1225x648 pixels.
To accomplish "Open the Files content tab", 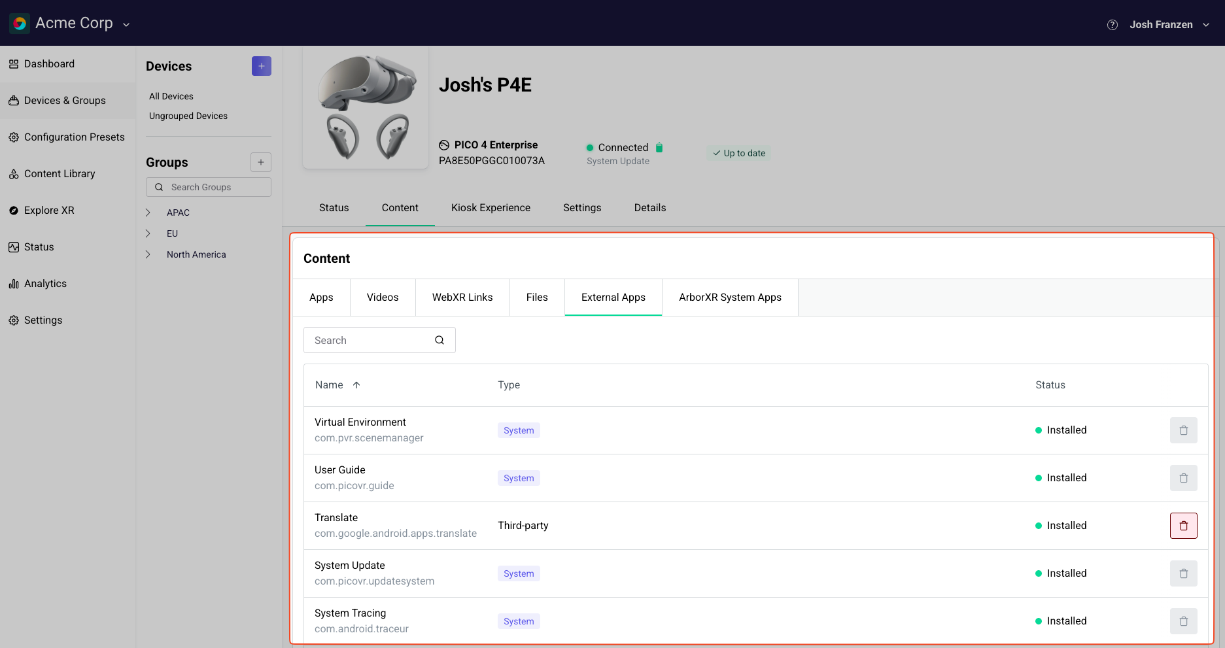I will point(537,298).
